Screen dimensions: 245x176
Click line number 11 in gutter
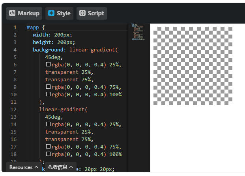13,102
